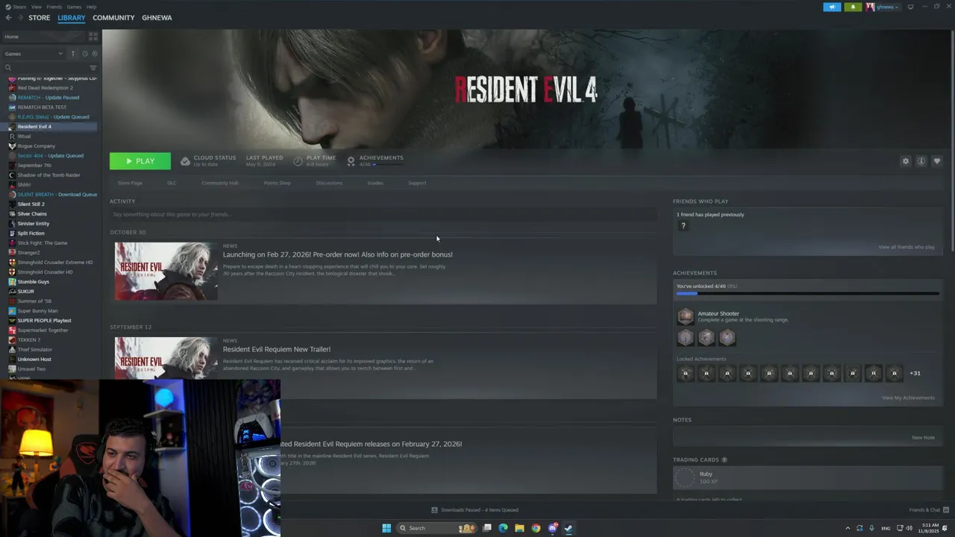Open the Support link
Image resolution: width=955 pixels, height=537 pixels.
tap(417, 183)
